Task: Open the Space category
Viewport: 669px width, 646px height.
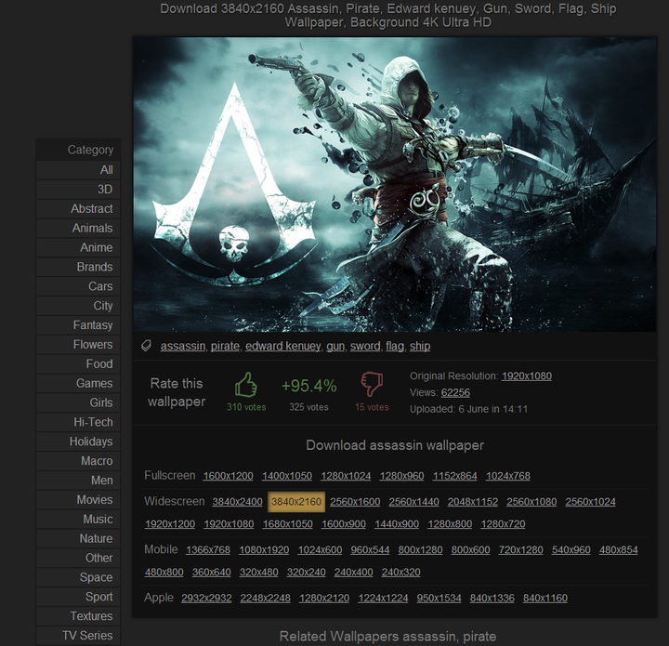Action: [78, 577]
